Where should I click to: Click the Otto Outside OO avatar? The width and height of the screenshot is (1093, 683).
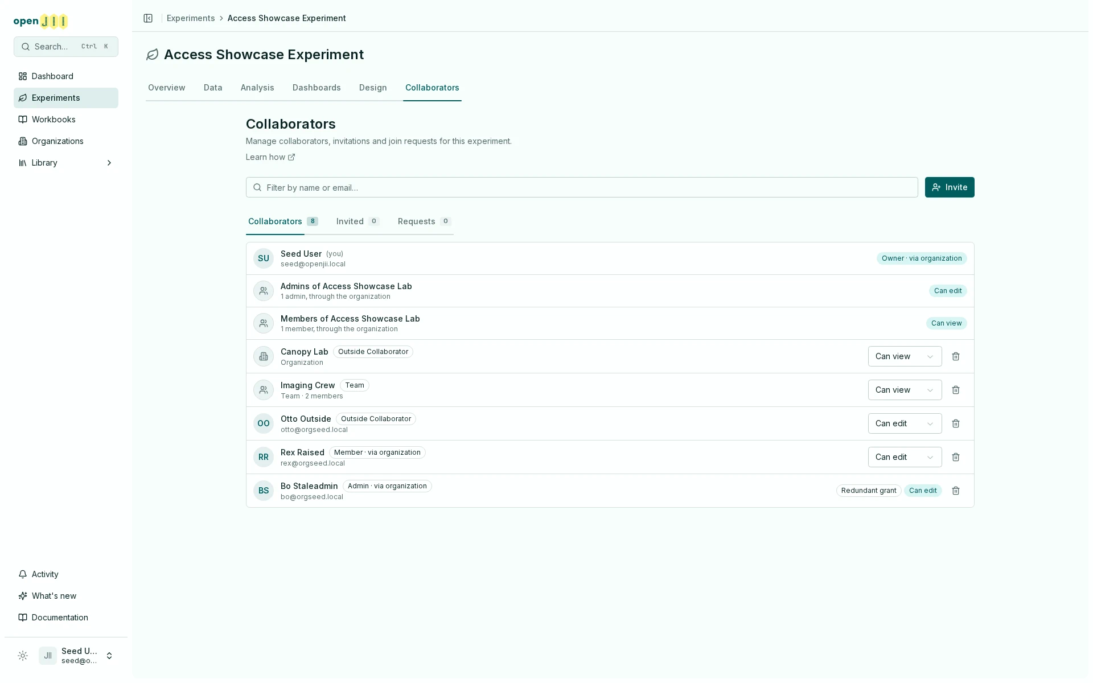click(x=264, y=423)
